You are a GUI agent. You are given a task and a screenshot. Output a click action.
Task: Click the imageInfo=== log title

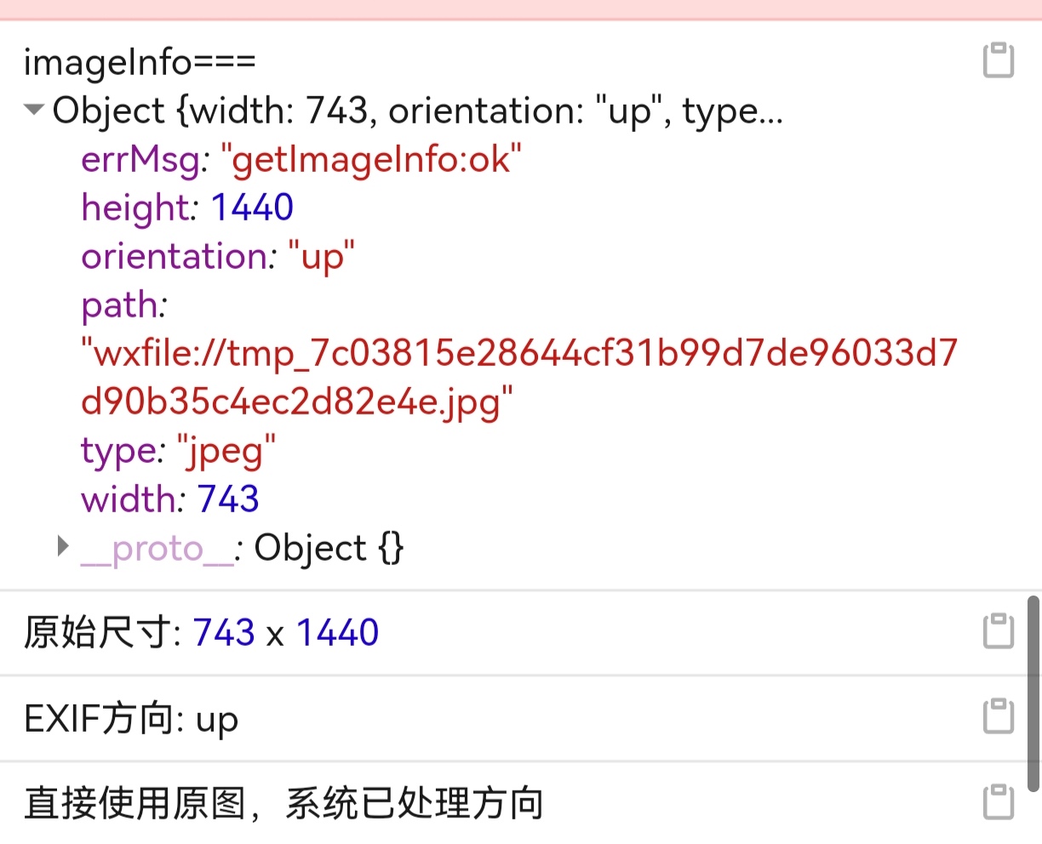pos(140,62)
